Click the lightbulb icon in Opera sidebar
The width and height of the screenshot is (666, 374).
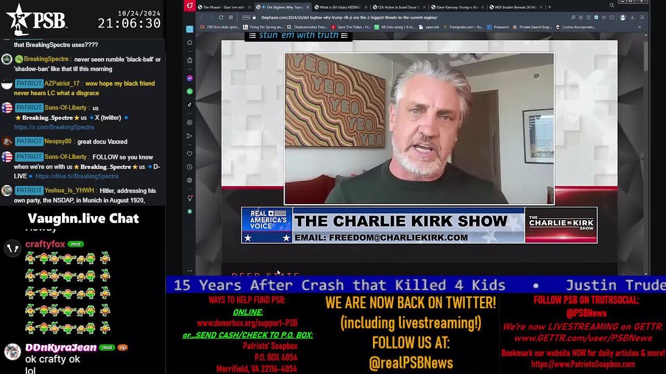(189, 198)
